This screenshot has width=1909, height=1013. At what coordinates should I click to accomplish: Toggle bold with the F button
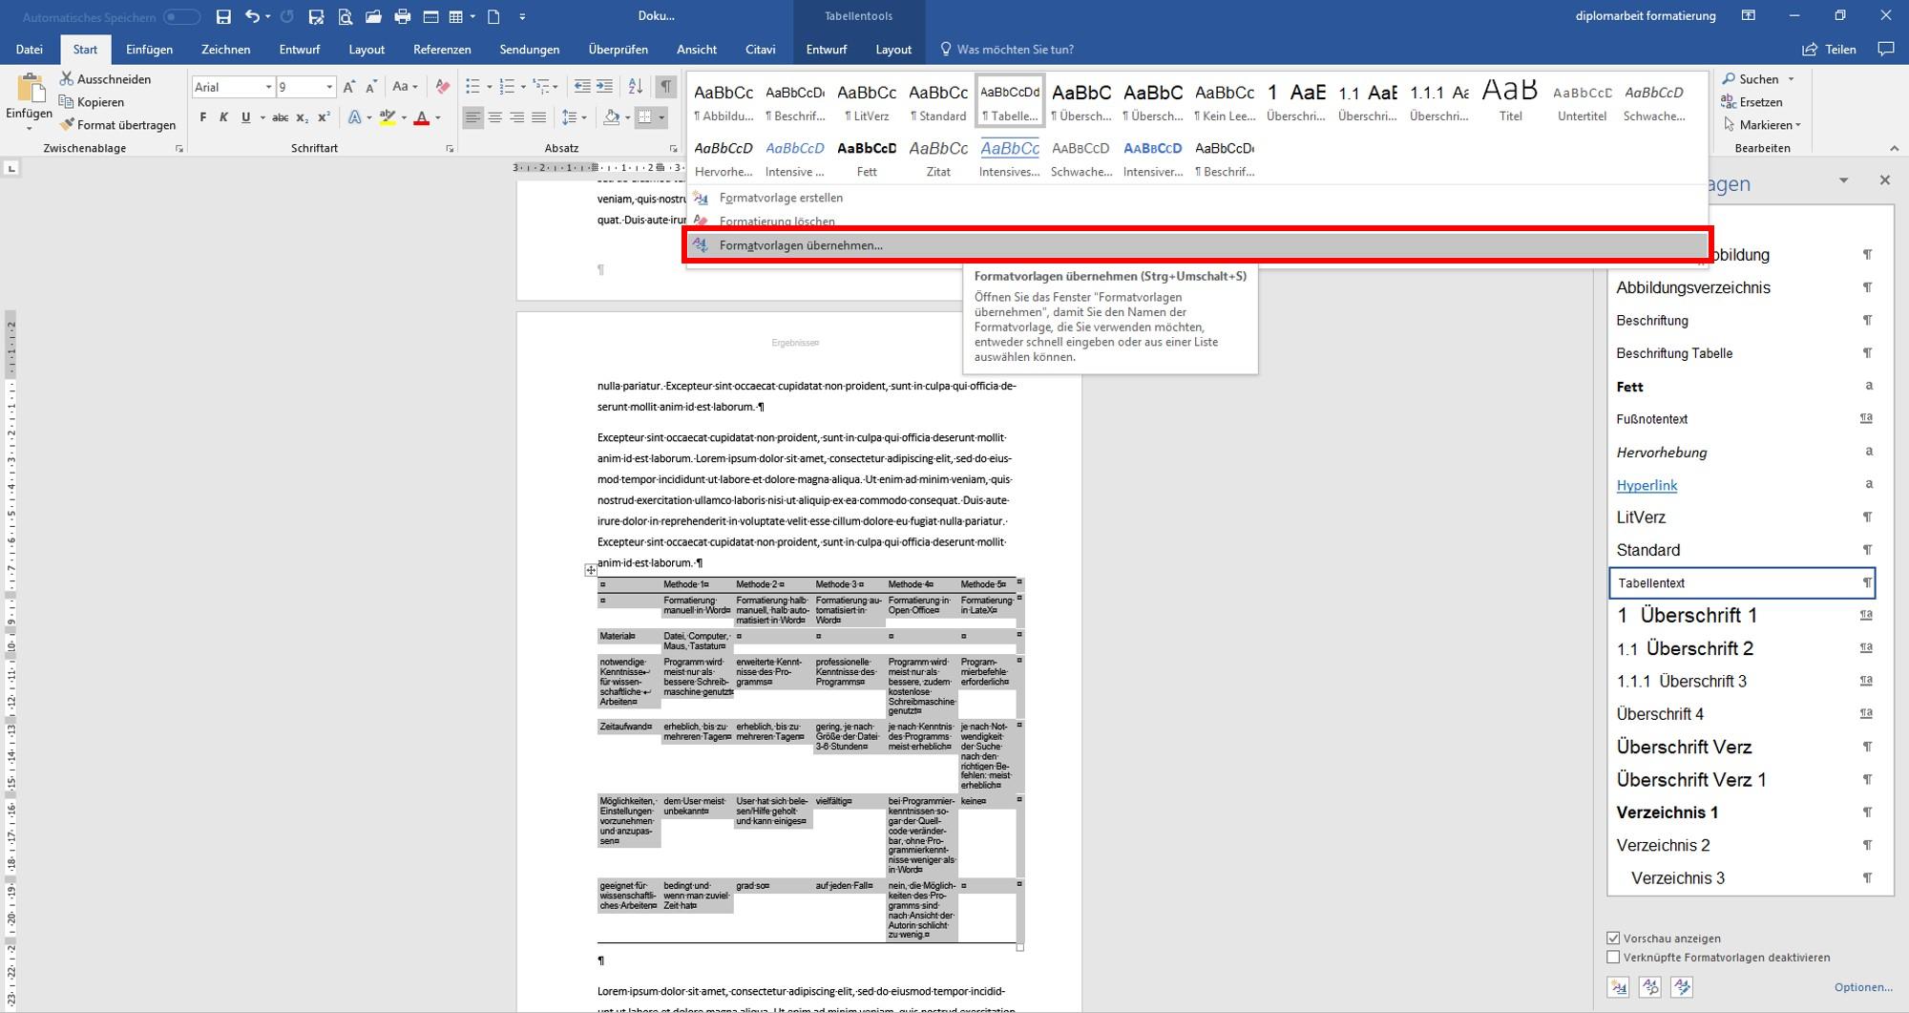[203, 117]
